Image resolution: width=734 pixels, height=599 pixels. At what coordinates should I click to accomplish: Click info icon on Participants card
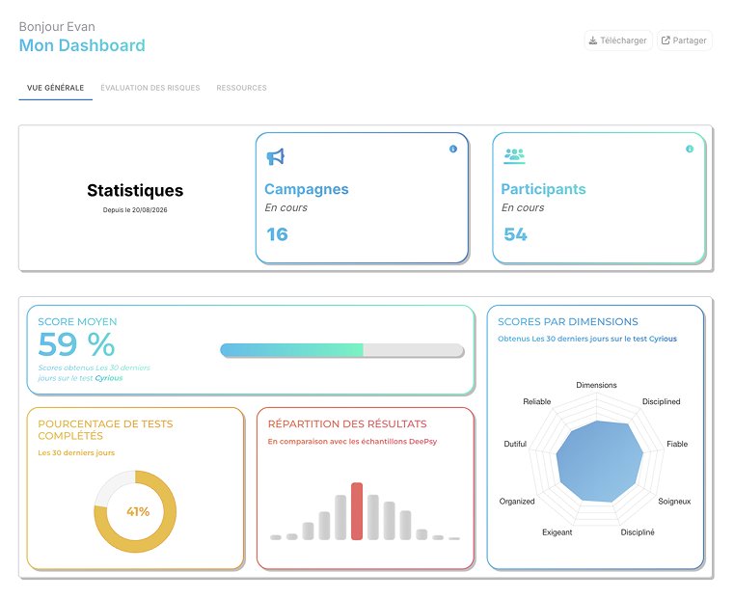(690, 149)
